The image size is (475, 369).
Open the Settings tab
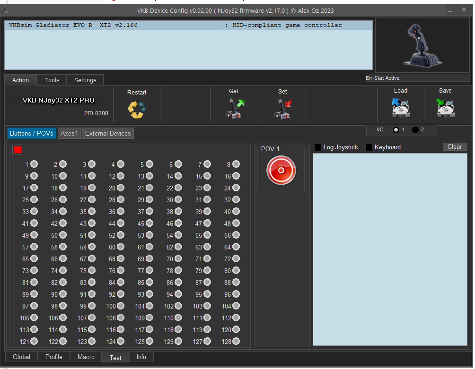85,80
